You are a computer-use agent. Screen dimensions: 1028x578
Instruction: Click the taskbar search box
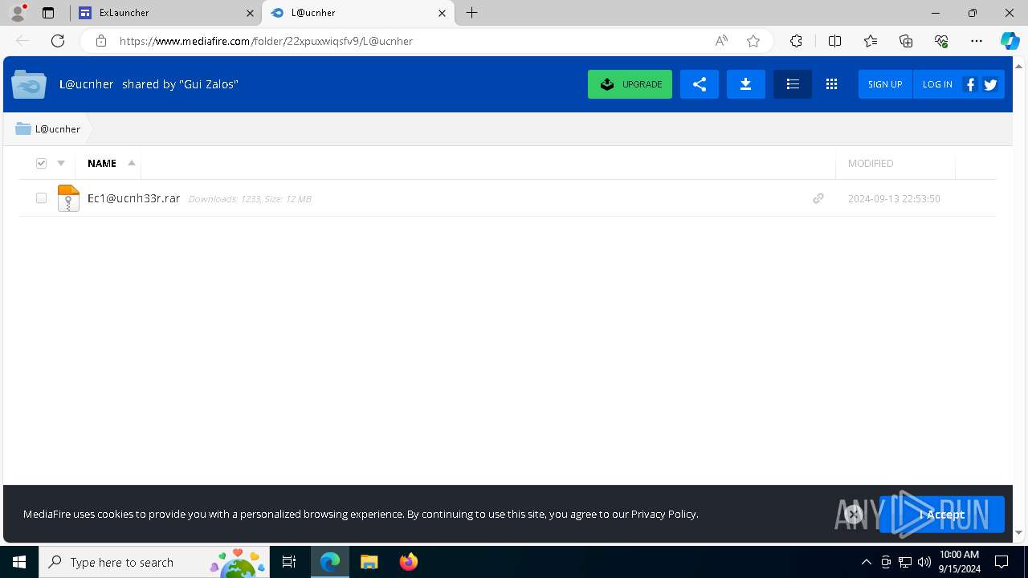pyautogui.click(x=154, y=562)
